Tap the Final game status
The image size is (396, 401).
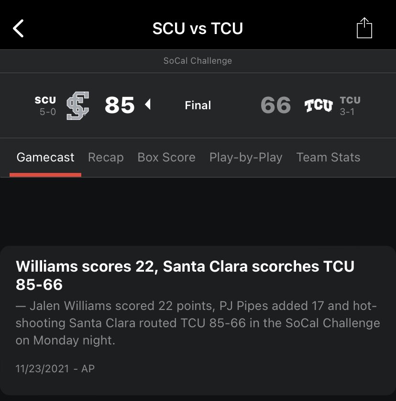point(198,105)
